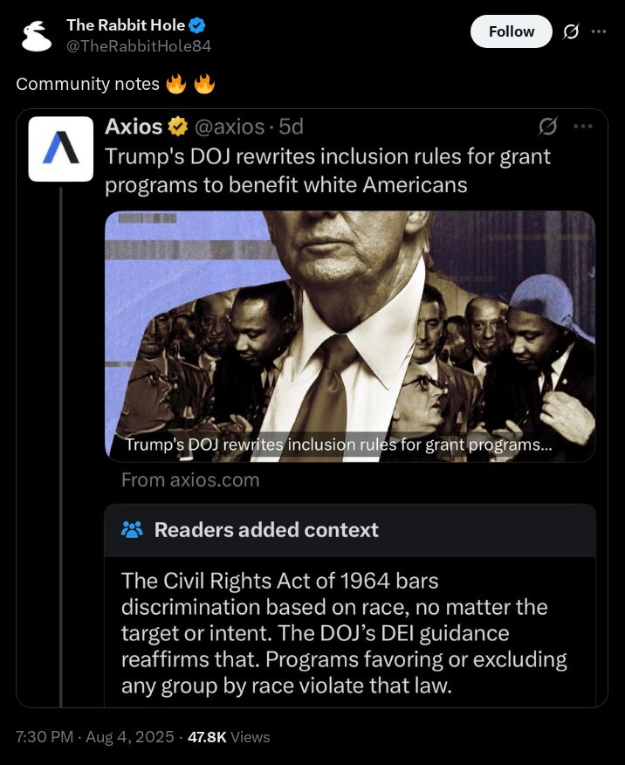The image size is (625, 765).
Task: Click the Axios post headline text
Action: point(327,171)
